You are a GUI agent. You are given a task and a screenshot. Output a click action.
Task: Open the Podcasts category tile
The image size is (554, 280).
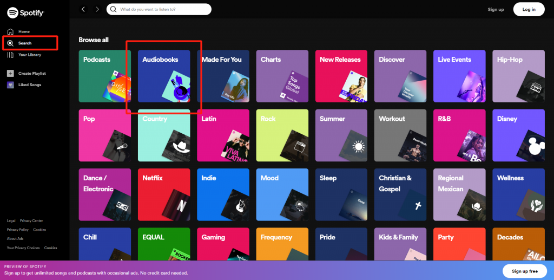[105, 76]
